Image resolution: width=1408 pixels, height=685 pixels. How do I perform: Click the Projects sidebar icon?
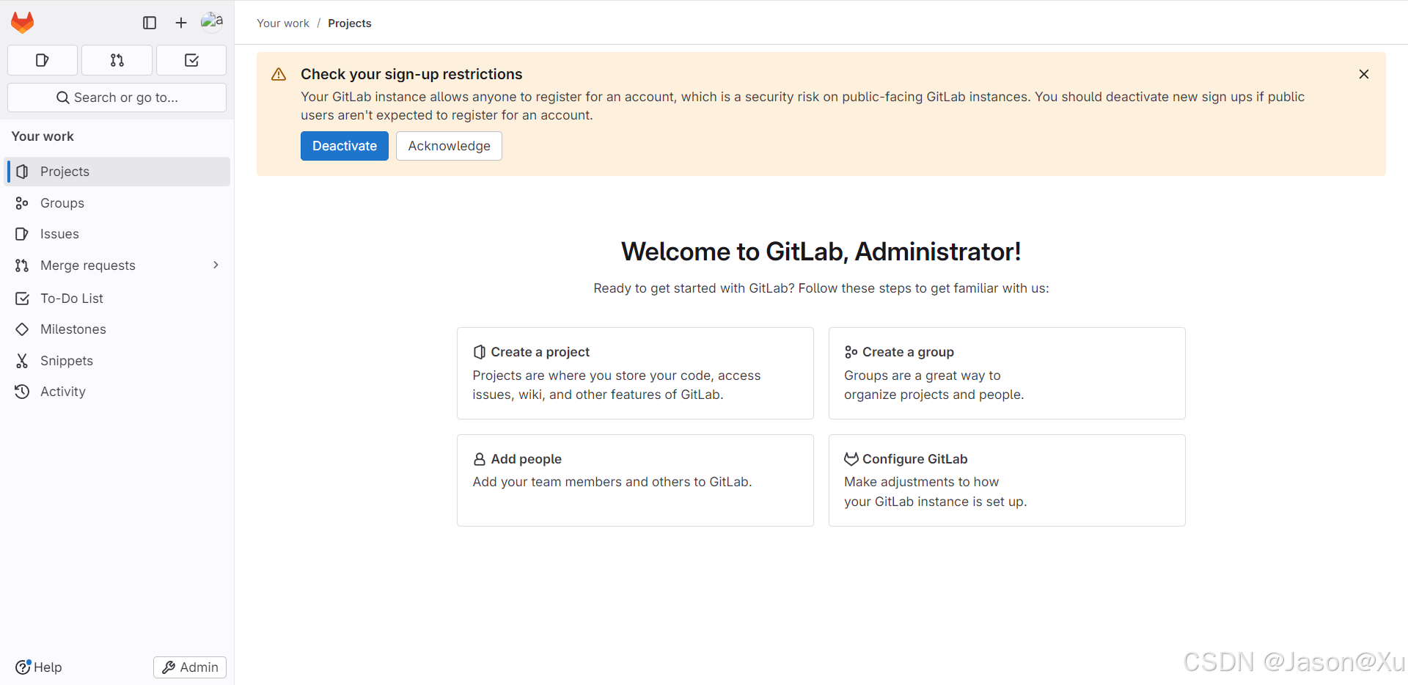point(22,172)
